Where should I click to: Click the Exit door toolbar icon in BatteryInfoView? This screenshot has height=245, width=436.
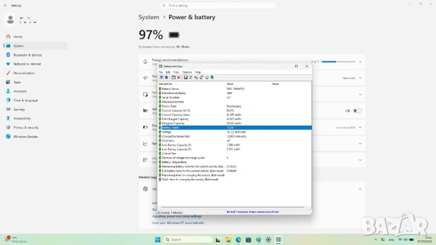point(212,78)
